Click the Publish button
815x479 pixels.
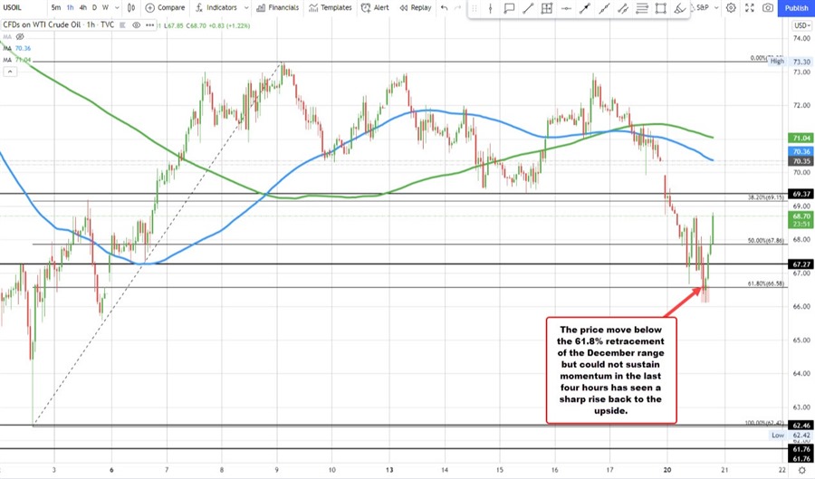pyautogui.click(x=796, y=8)
